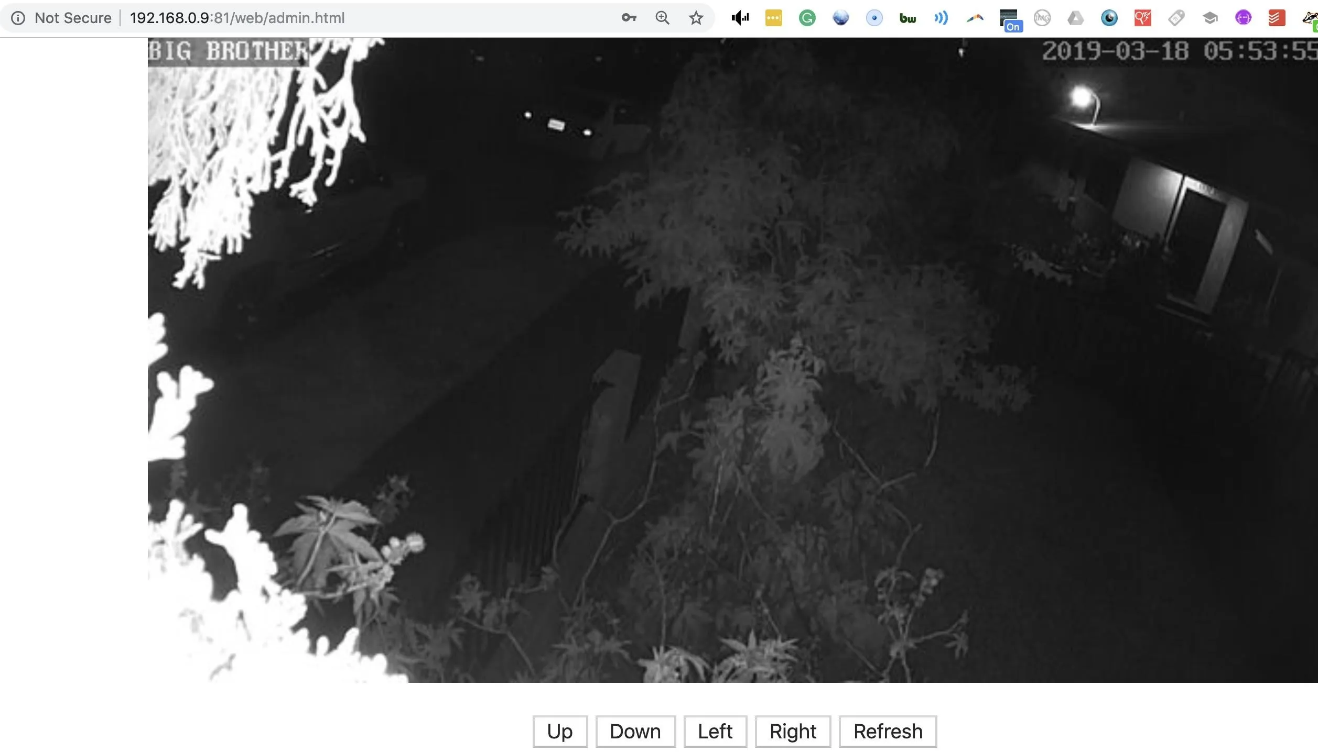Screen dimensions: 1318x752
Task: Click the grey crossed-out IMG extension icon
Action: (x=1042, y=18)
